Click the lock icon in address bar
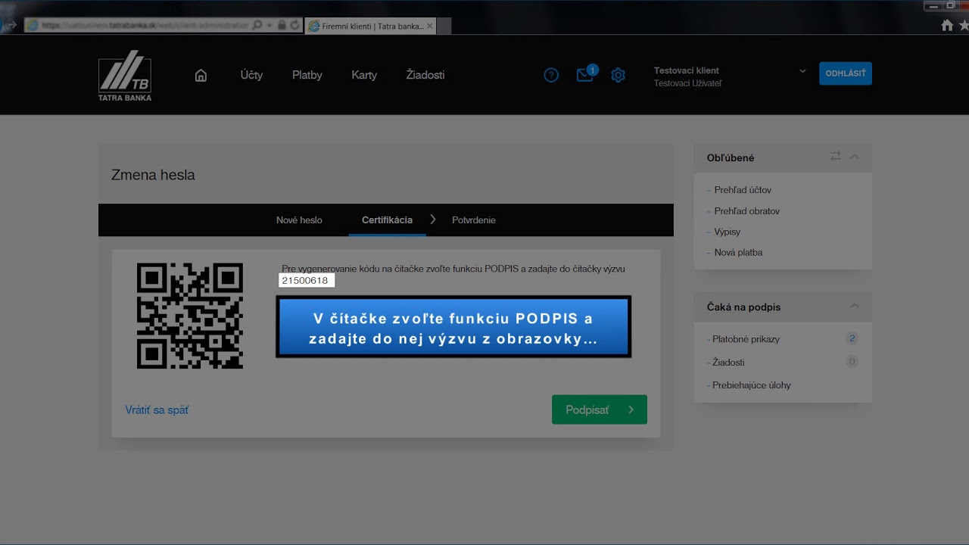This screenshot has height=545, width=969. 282,25
